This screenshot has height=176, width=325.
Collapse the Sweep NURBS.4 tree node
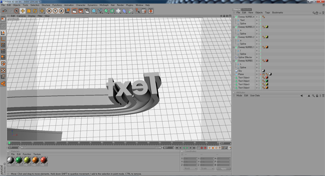234,17
